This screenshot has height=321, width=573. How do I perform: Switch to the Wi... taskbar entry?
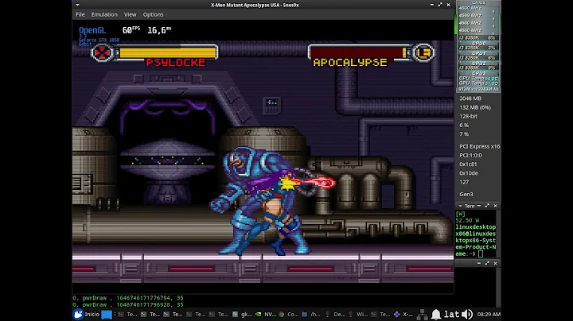point(358,314)
